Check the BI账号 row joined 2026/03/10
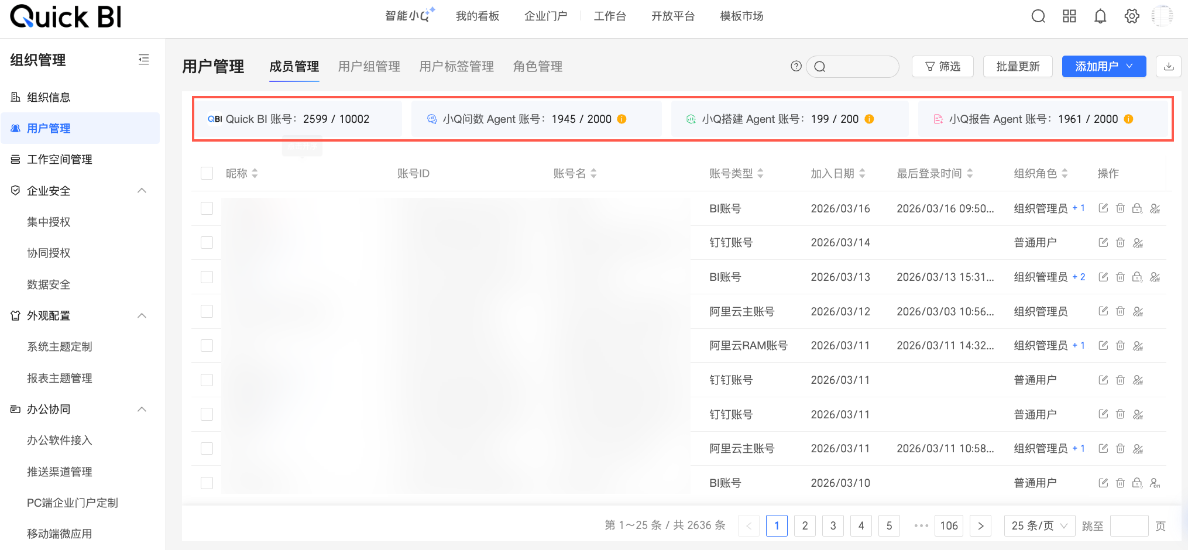The height and width of the screenshot is (550, 1188). click(207, 483)
